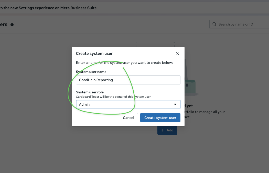This screenshot has height=173, width=269.
Task: Click the new Settings experience banner text
Action: [49, 8]
